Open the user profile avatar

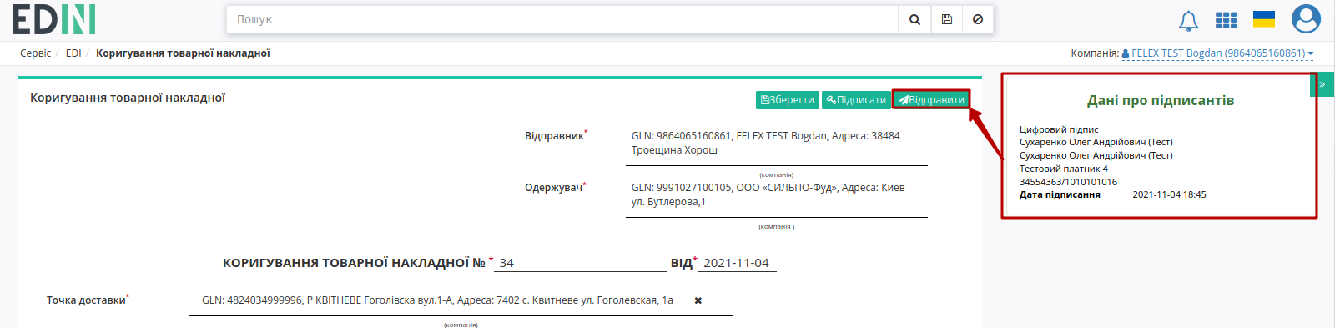1306,19
